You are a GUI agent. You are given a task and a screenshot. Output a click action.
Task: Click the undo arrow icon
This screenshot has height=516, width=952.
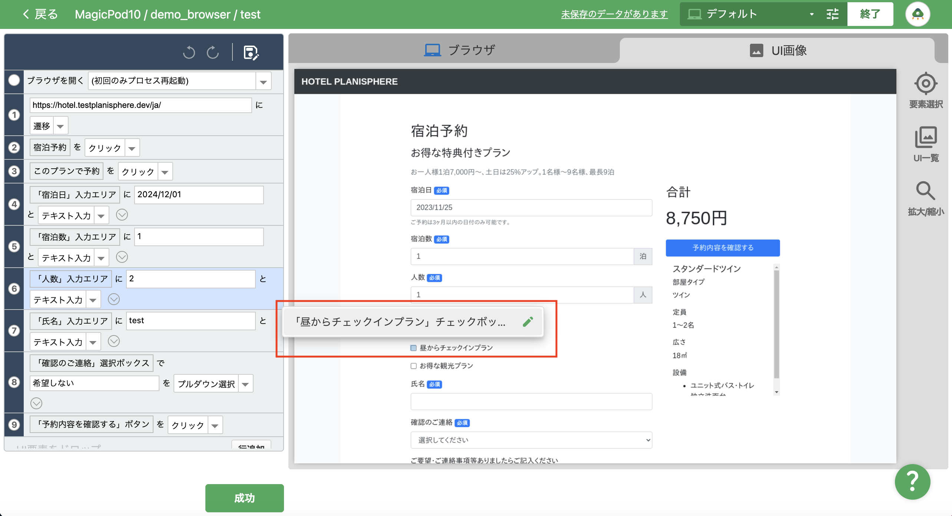click(x=189, y=53)
